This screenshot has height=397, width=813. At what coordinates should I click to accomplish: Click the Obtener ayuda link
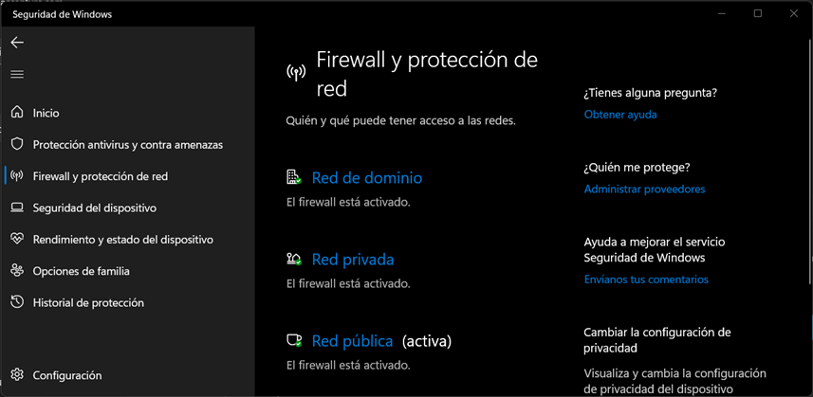[620, 115]
